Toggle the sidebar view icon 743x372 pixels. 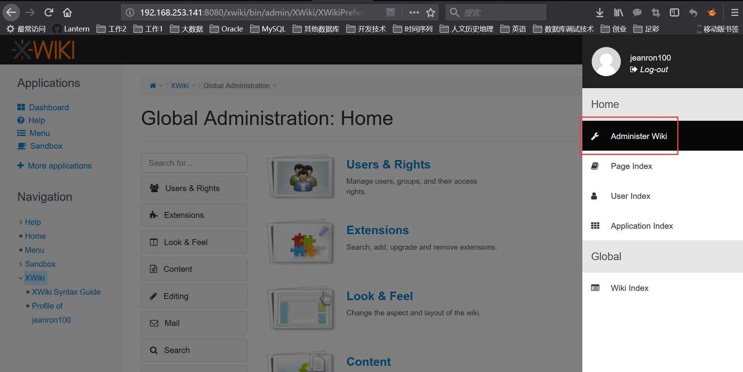(x=675, y=12)
